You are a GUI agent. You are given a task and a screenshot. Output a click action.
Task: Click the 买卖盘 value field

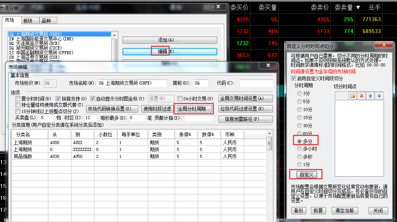click(x=46, y=118)
